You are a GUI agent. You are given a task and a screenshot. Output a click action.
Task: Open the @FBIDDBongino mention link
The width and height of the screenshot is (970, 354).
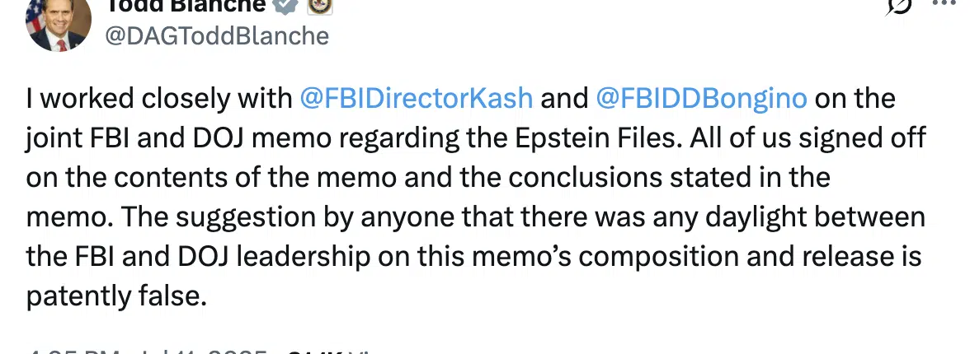[701, 98]
